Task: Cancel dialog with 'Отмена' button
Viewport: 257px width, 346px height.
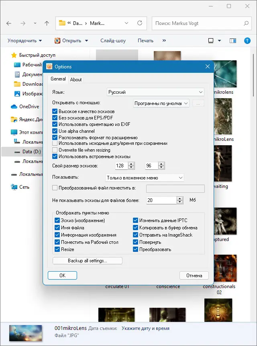Action: click(194, 275)
